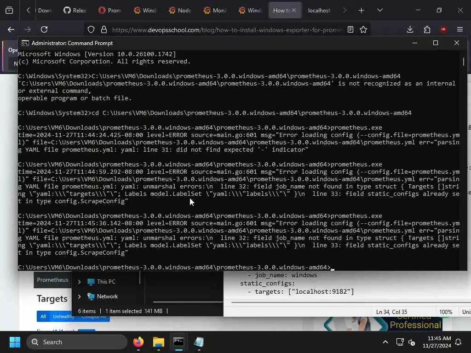Click the targets localhost:9182 line in Notepad
This screenshot has height=353, width=471.
click(x=301, y=291)
